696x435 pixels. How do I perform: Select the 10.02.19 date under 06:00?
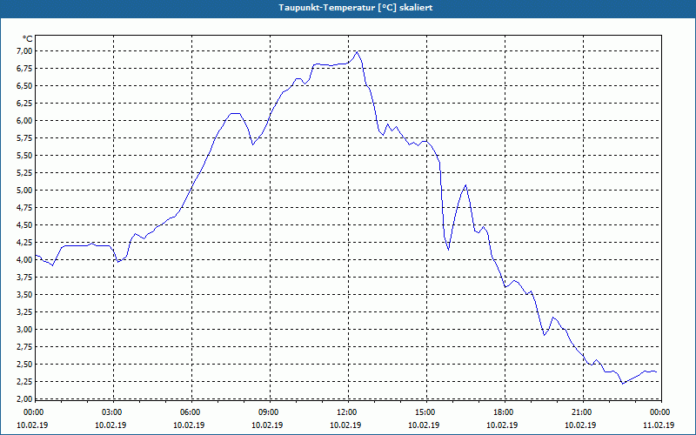click(x=189, y=425)
